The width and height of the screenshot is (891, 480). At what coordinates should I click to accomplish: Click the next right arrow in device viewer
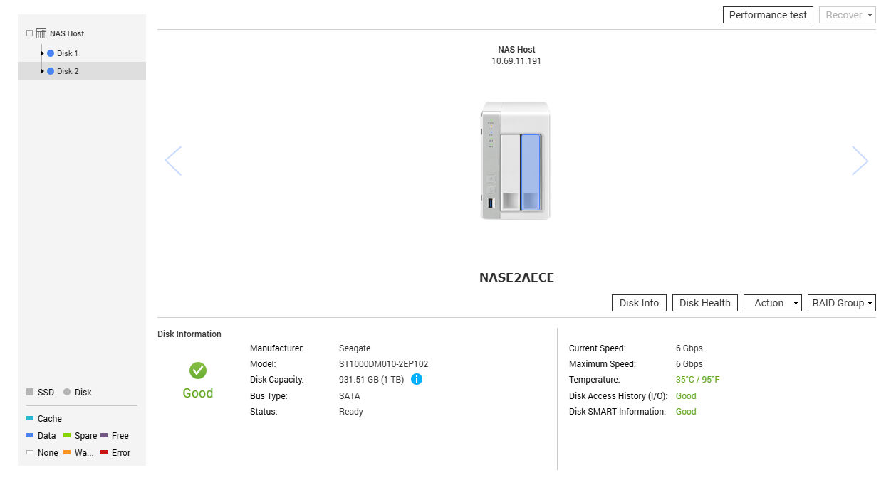pyautogui.click(x=860, y=161)
